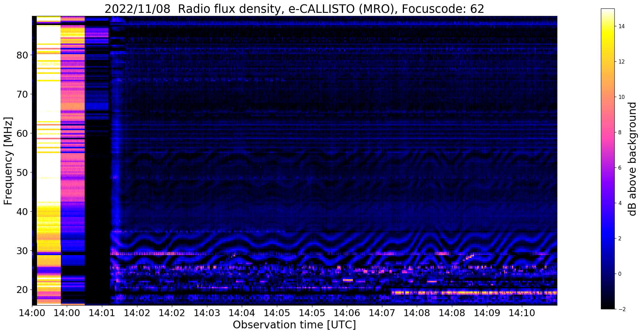
Task: Click the 14:09 time tick label
Action: pos(487,312)
